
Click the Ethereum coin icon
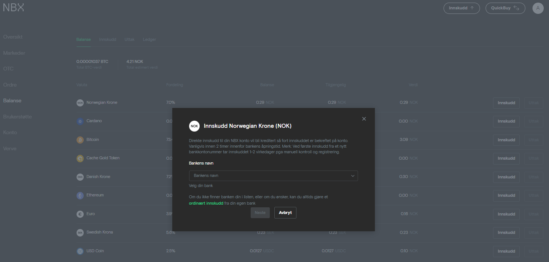80,195
